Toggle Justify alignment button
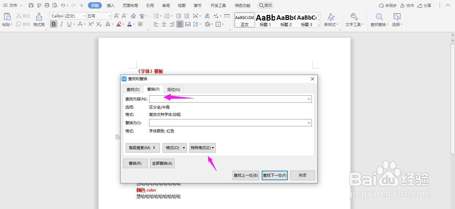455x209 pixels. [x=180, y=24]
